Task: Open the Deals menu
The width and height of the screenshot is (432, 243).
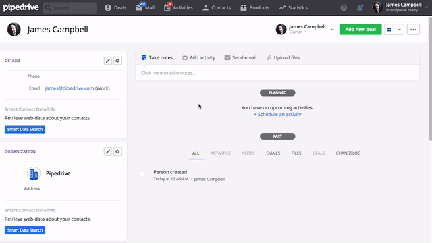Action: pyautogui.click(x=115, y=7)
